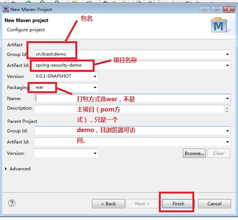The width and height of the screenshot is (238, 220).
Task: Go back with the Back button
Action: 109,203
